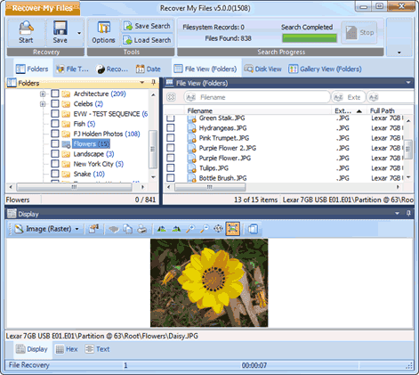419x375 pixels.
Task: Sort by the Ext... column header
Action: pyautogui.click(x=349, y=110)
